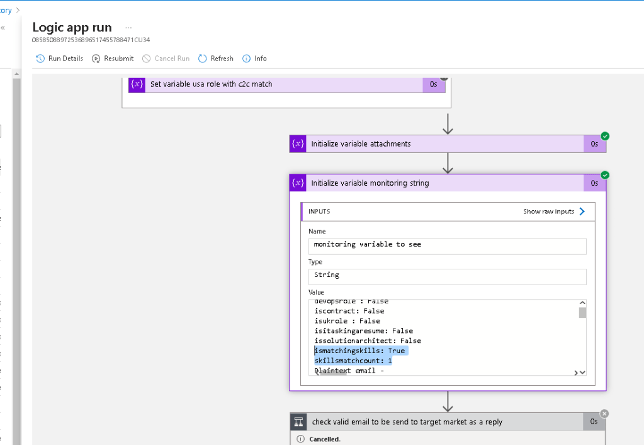The height and width of the screenshot is (445, 644).
Task: Click the 'skillsmatchcount: 1' line
Action: point(353,361)
